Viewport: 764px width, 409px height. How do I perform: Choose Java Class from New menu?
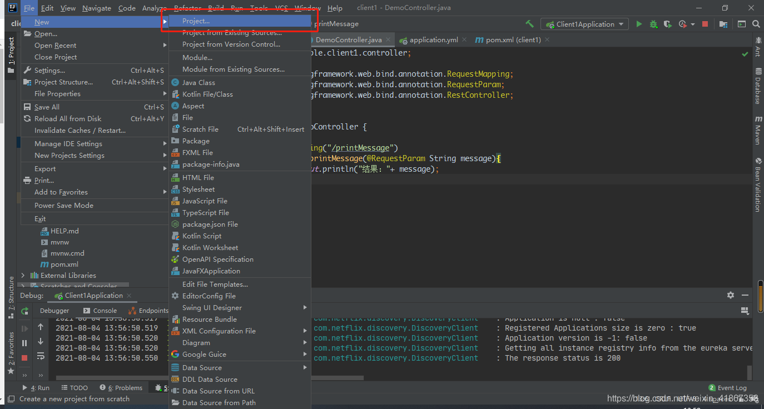(240, 82)
